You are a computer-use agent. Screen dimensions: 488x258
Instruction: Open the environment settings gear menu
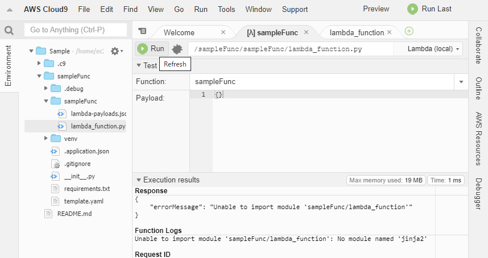(x=117, y=51)
